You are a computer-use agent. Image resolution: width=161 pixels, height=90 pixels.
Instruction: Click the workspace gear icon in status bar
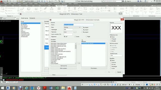(129, 84)
